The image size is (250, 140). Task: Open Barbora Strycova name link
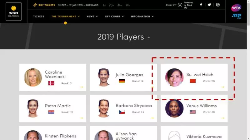tap(134, 106)
